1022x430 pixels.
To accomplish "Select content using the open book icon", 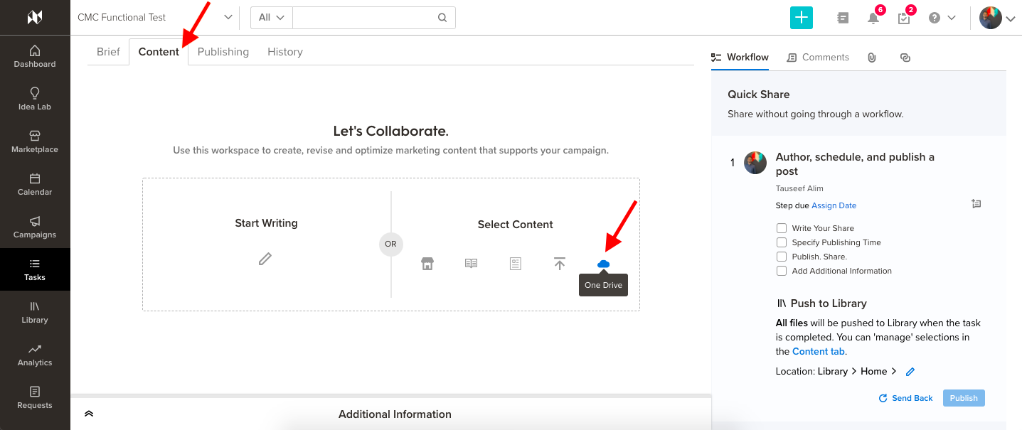I will coord(472,264).
